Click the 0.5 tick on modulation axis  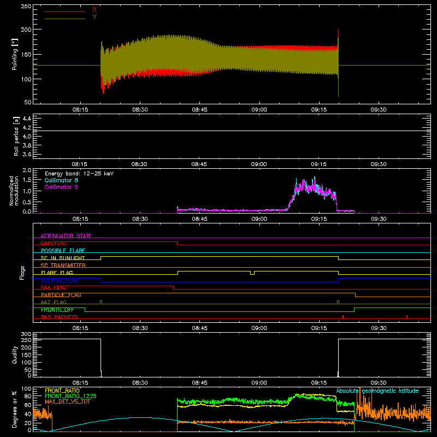click(x=27, y=202)
